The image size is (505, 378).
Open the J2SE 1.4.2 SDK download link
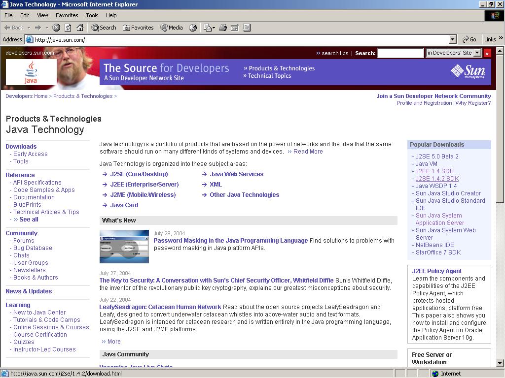(x=437, y=178)
